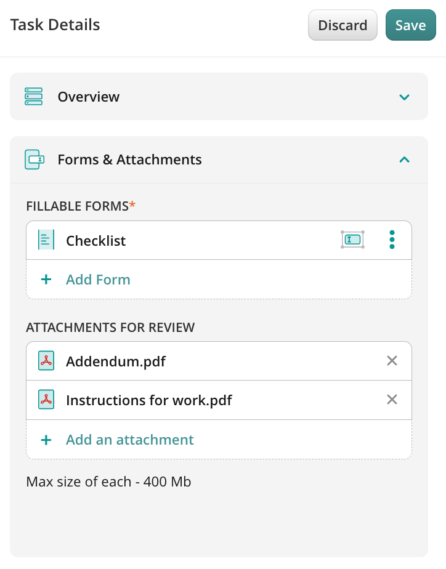Remove the Instructions for work.pdf attachment
The width and height of the screenshot is (446, 569).
tap(392, 400)
